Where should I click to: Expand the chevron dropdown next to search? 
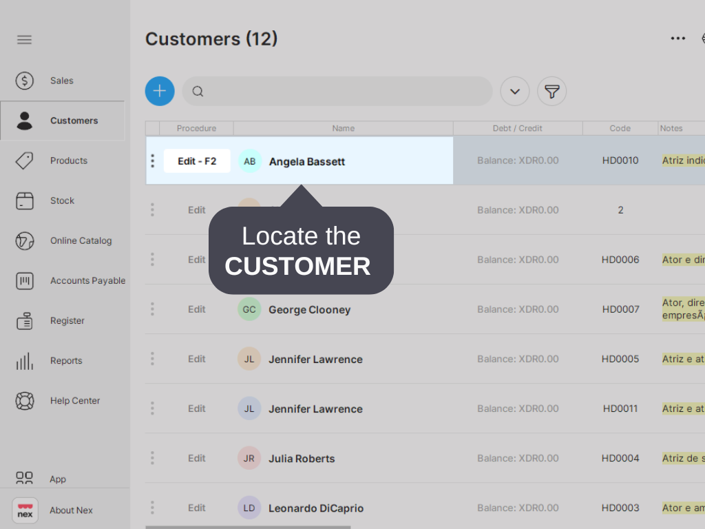(515, 92)
